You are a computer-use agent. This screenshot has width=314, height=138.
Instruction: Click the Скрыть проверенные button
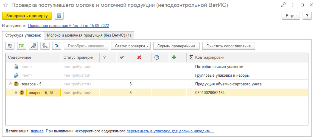(176, 46)
